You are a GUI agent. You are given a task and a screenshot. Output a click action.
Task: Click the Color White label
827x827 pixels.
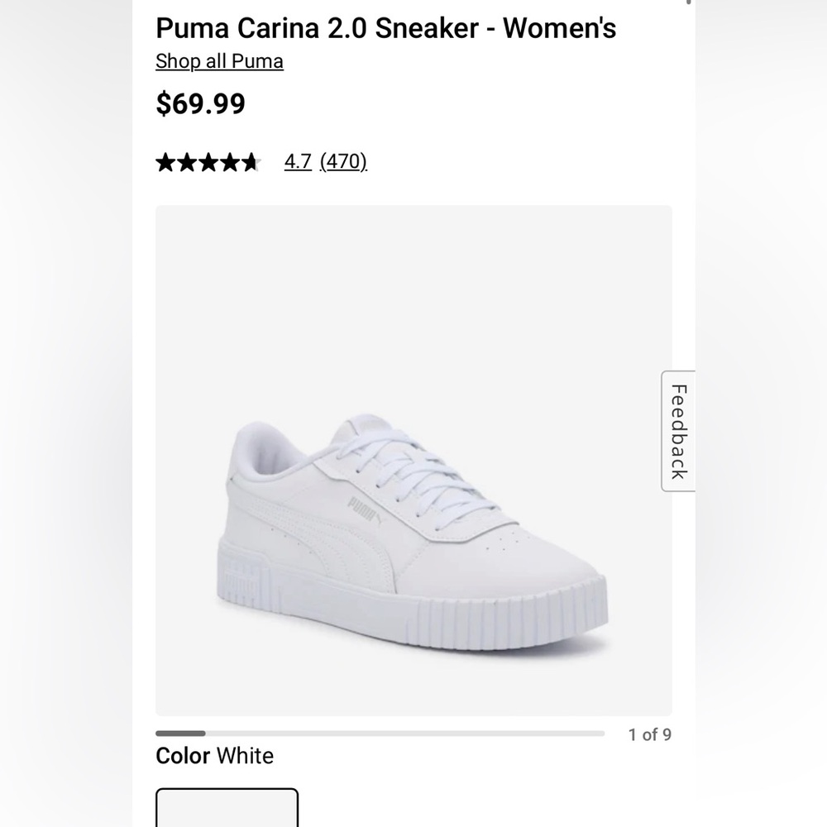[213, 755]
